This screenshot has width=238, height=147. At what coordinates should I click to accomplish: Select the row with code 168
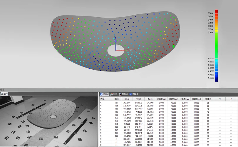pyautogui.click(x=168, y=127)
